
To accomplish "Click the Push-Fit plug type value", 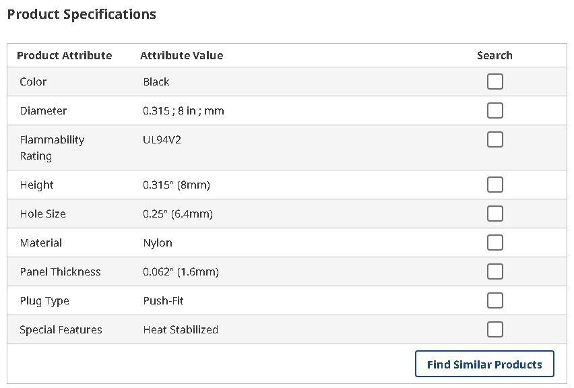I will coord(163,301).
